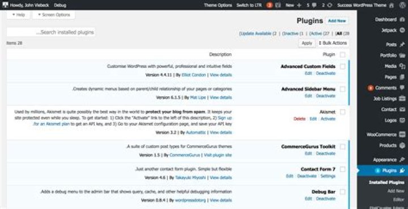Screen dimensions: 408x209
Task: Open Dashboard via its sidebar icon
Action: click(x=402, y=19)
